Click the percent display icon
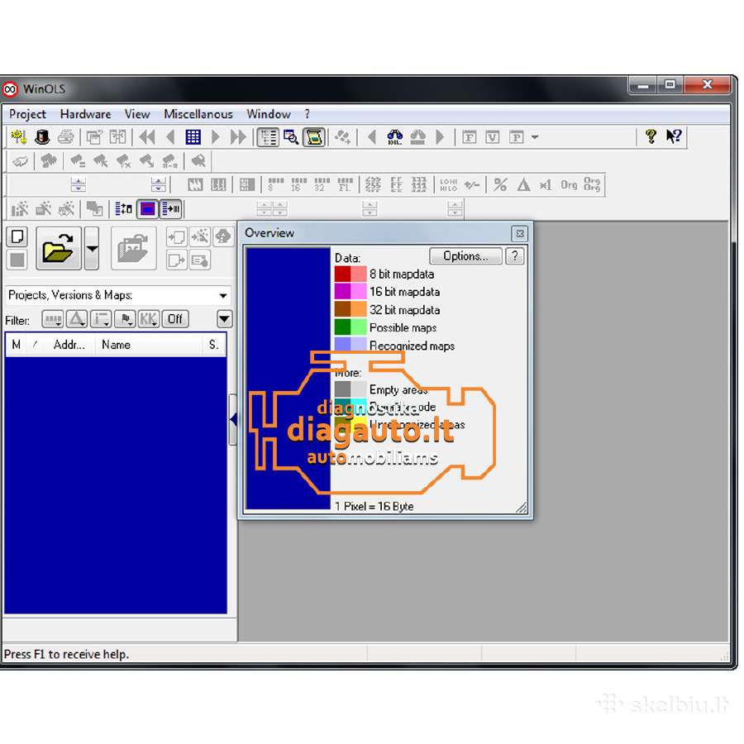This screenshot has width=744, height=744. tap(500, 184)
